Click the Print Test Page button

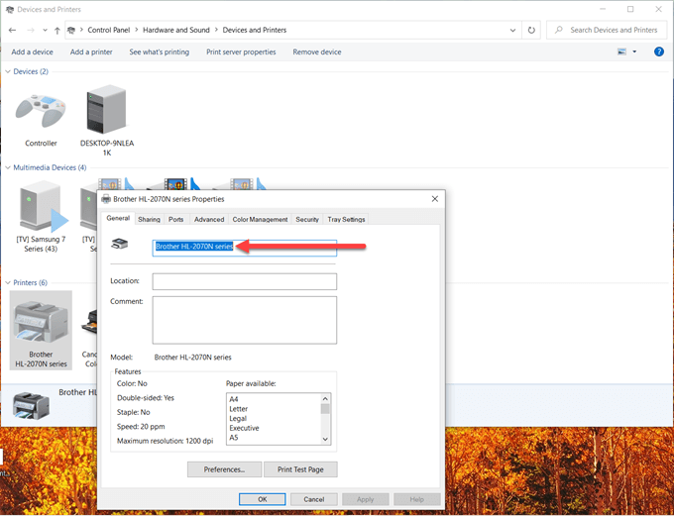tap(306, 469)
